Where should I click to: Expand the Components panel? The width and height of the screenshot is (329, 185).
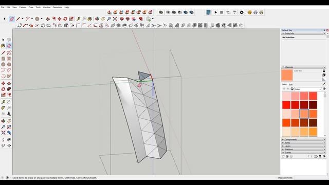[283, 139]
